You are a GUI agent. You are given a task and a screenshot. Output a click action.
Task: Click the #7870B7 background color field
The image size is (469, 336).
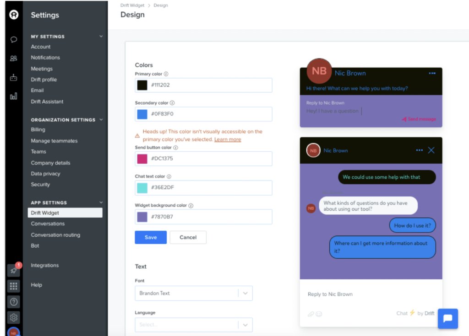[203, 217]
